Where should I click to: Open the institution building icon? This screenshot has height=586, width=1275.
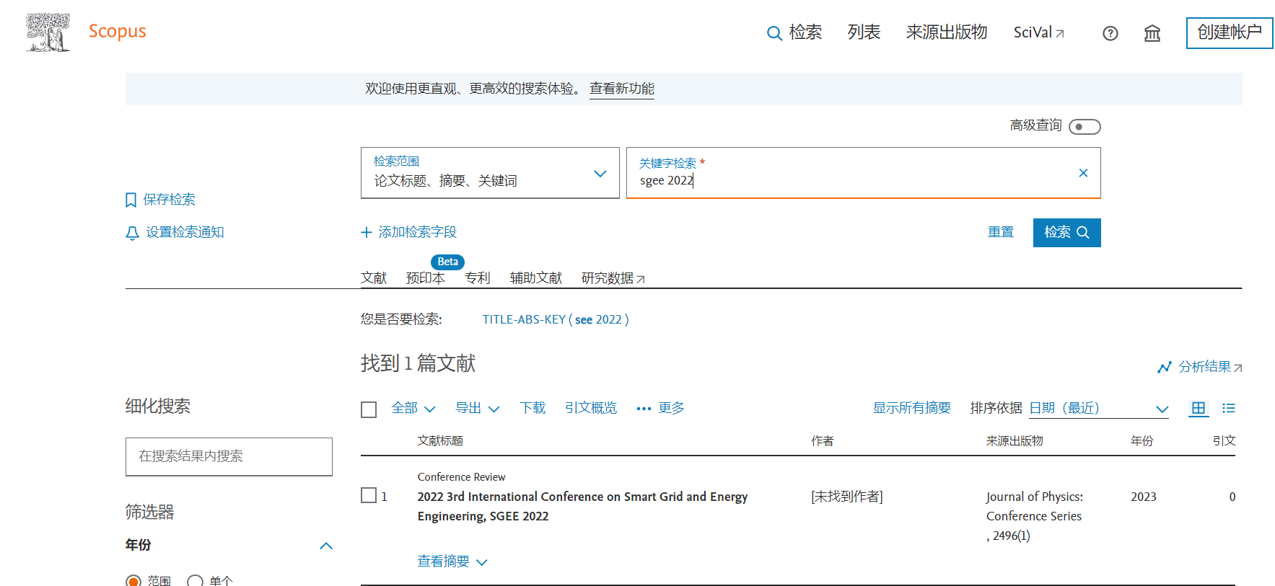(x=1152, y=33)
